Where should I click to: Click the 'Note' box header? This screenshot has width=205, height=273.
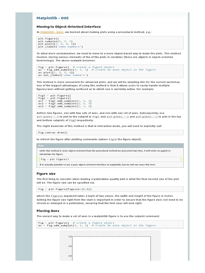[x=110, y=146]
